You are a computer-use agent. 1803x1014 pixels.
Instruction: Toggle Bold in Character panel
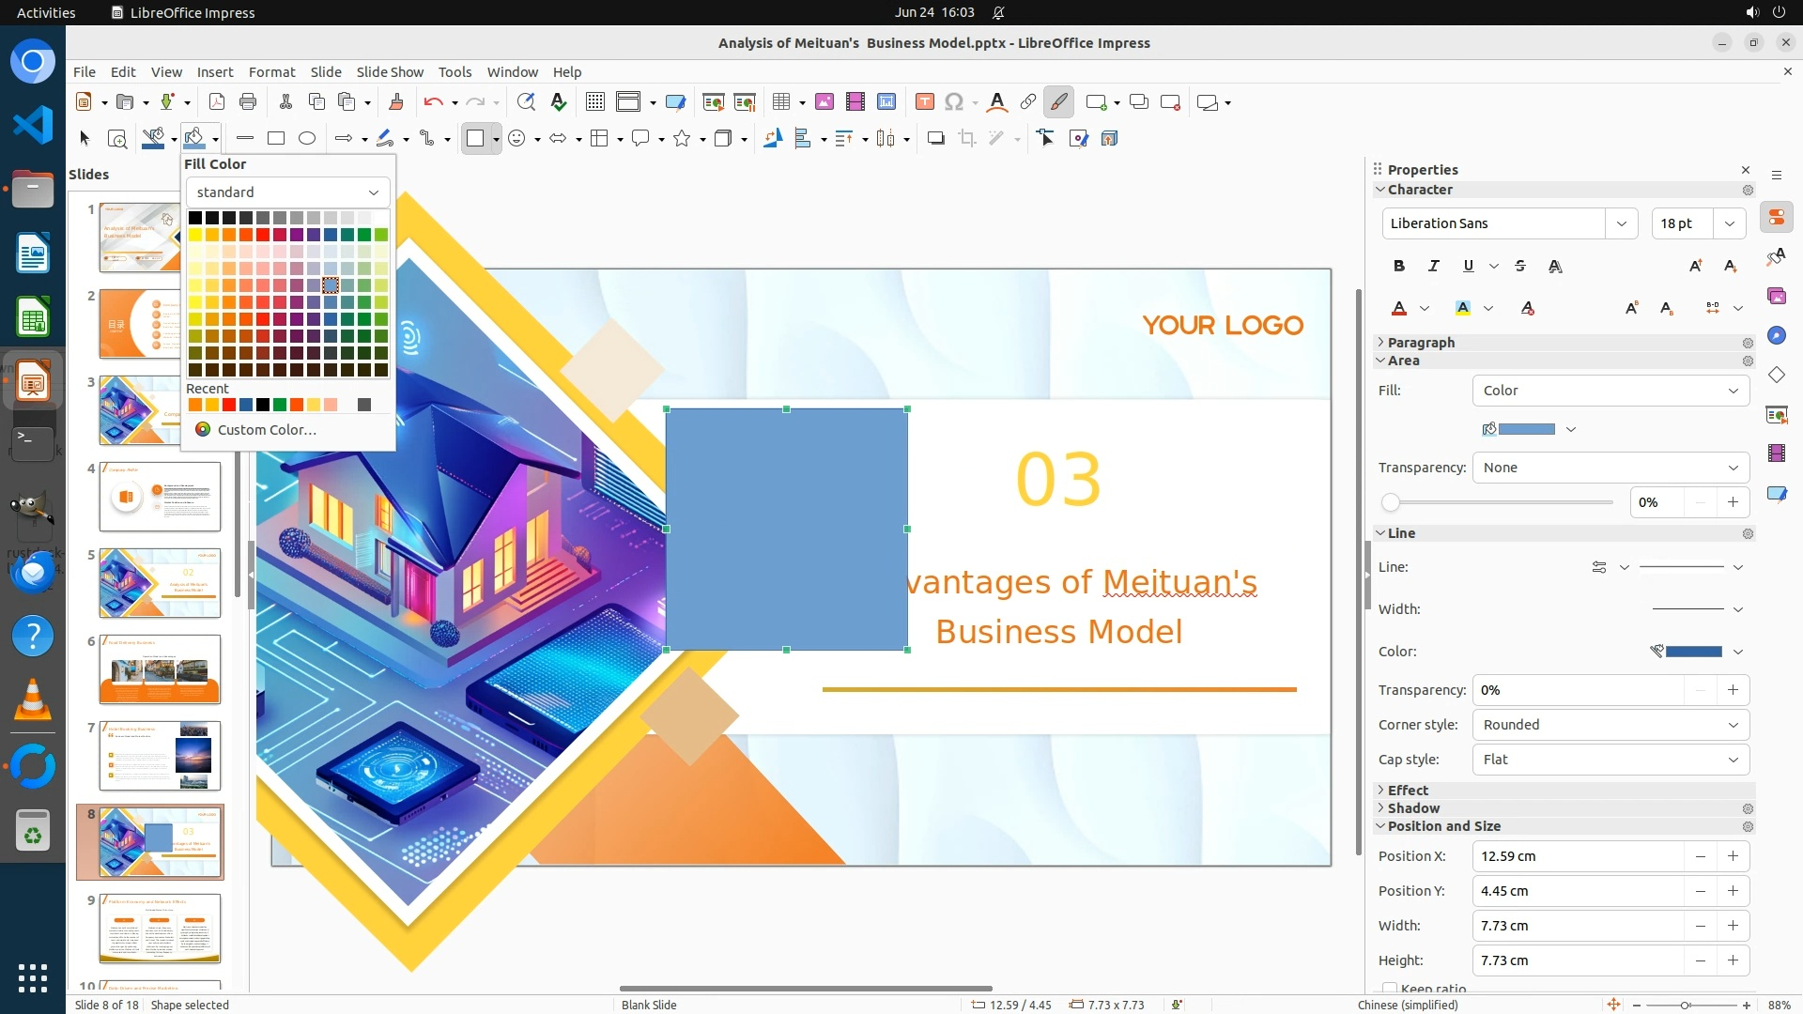pyautogui.click(x=1399, y=267)
